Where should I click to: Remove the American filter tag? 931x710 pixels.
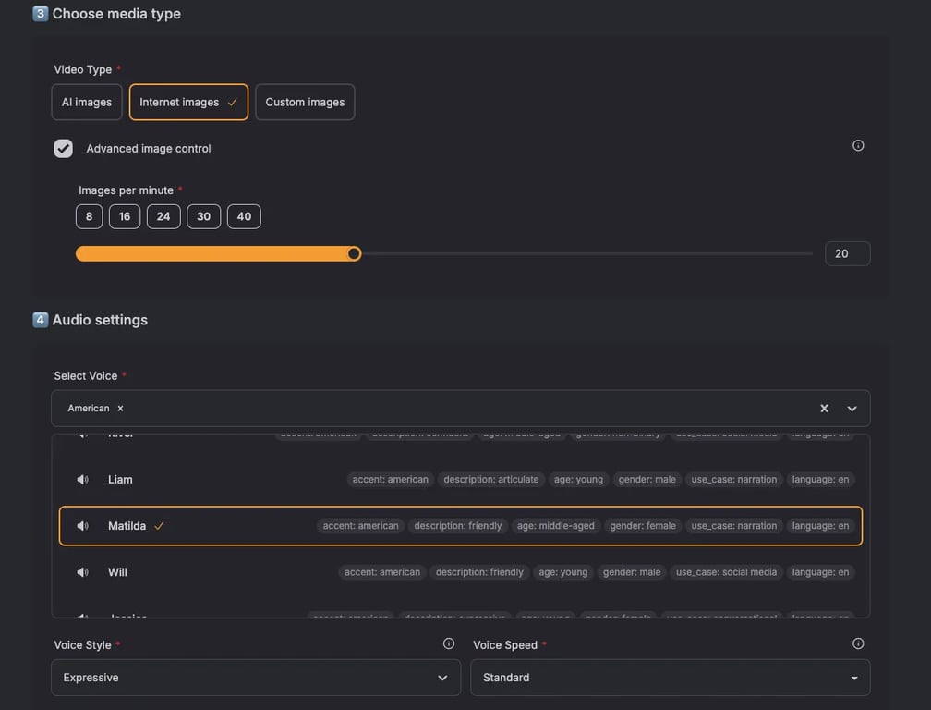click(x=120, y=409)
